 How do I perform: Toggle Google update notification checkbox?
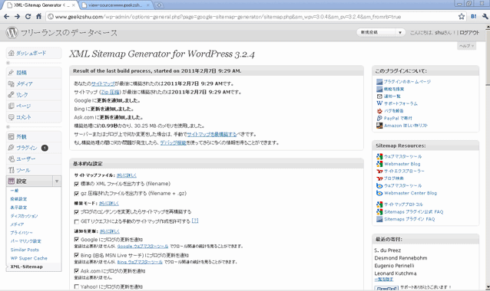77,240
